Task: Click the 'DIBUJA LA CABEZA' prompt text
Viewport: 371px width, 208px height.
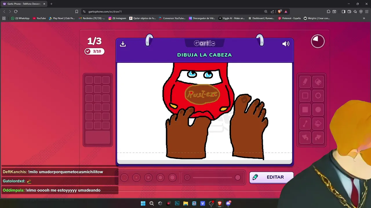Action: point(205,55)
